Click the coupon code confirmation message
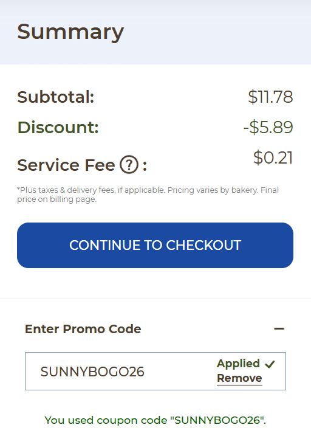The height and width of the screenshot is (439, 311). click(155, 420)
